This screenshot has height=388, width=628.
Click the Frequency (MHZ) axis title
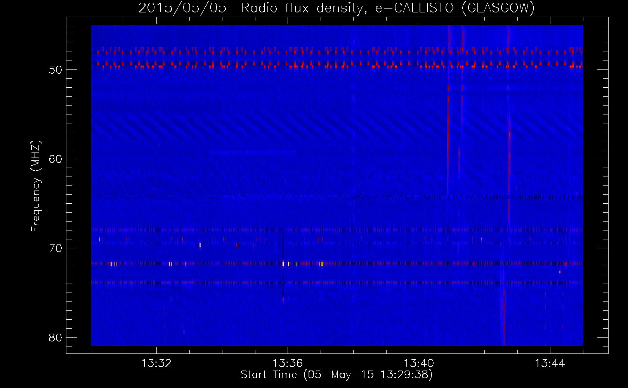point(36,186)
